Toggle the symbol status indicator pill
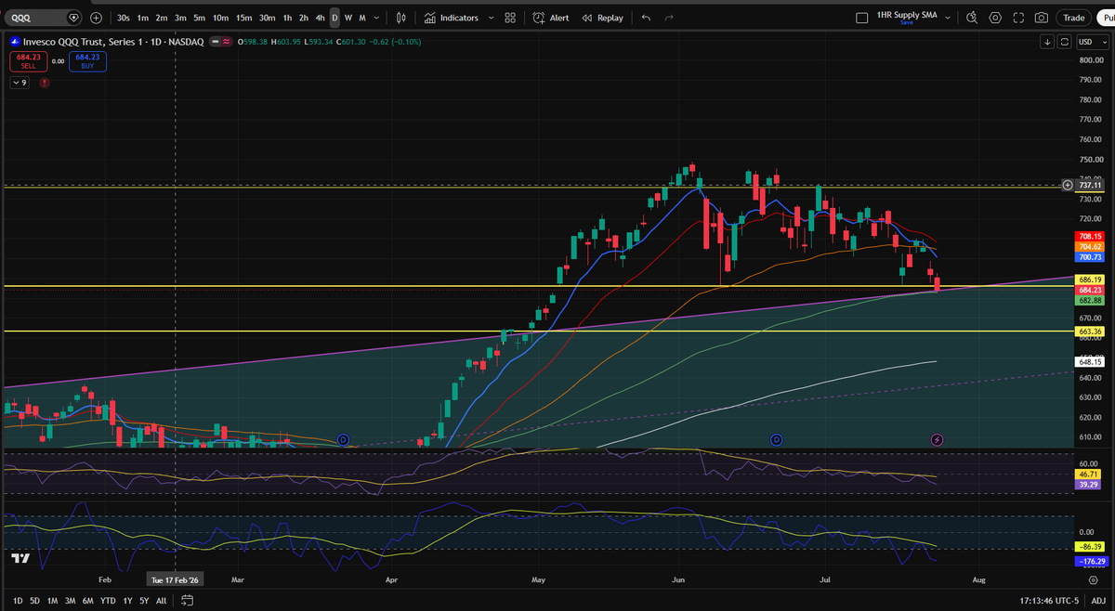 click(223, 42)
